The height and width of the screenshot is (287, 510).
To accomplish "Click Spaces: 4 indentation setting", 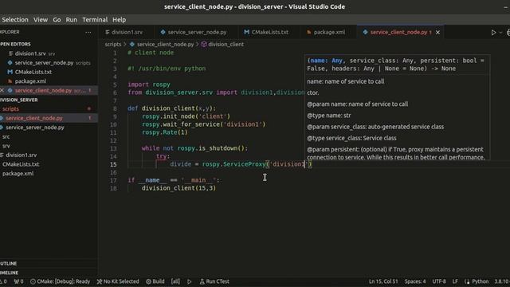I will tap(415, 281).
